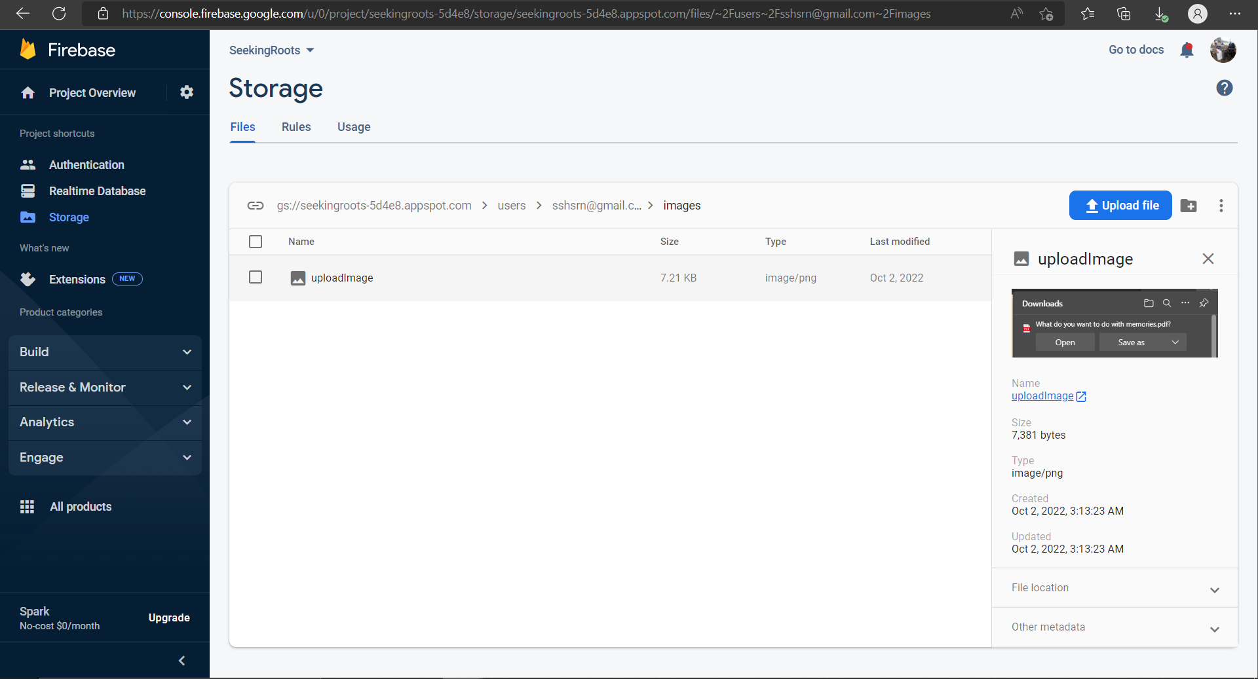The height and width of the screenshot is (679, 1258).
Task: Expand the File location section
Action: pyautogui.click(x=1115, y=588)
